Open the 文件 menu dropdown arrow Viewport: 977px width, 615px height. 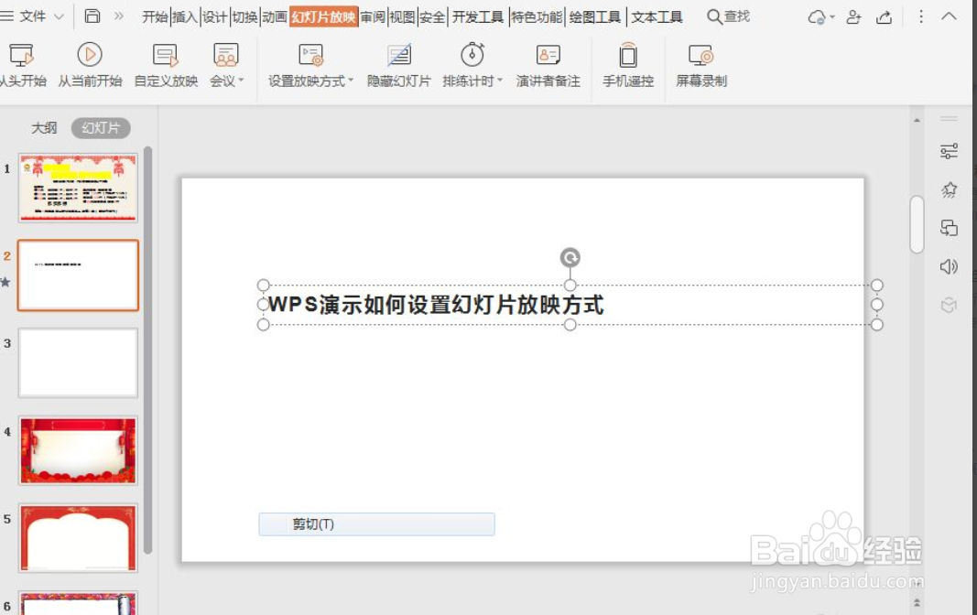(x=60, y=16)
